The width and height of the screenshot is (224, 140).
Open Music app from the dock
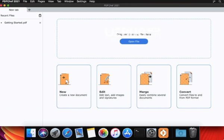[x=115, y=133]
